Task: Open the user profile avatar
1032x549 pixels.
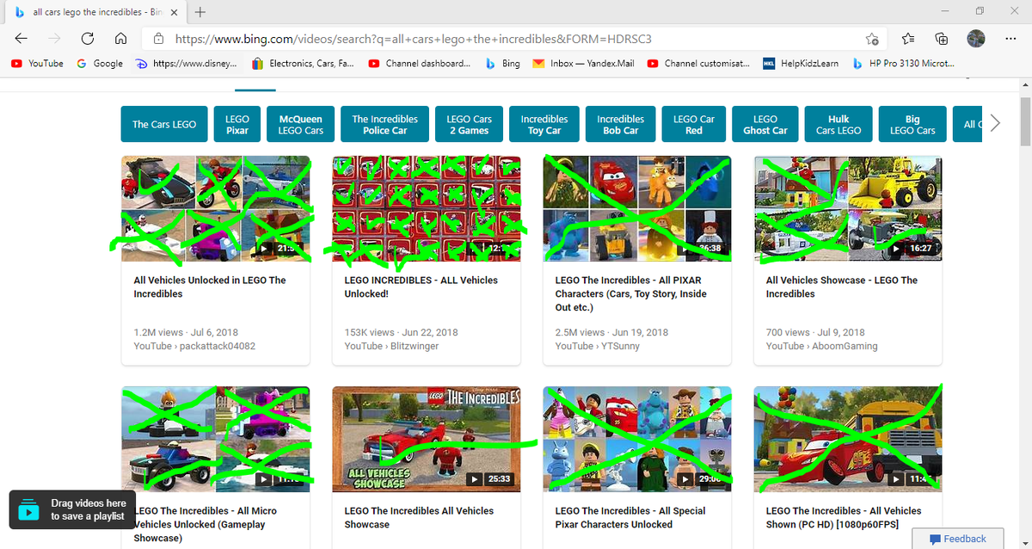Action: coord(975,39)
